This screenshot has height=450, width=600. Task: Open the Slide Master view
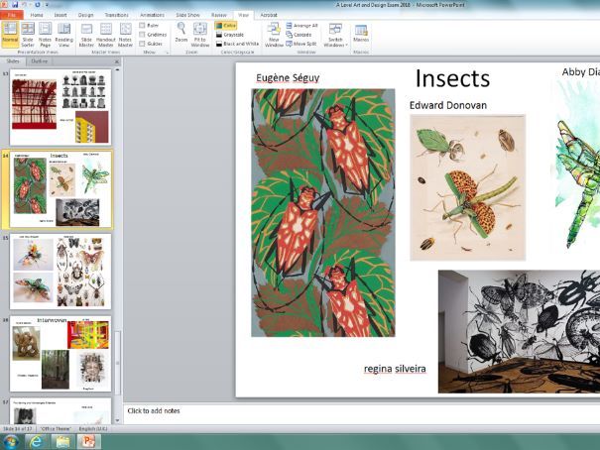pyautogui.click(x=86, y=35)
